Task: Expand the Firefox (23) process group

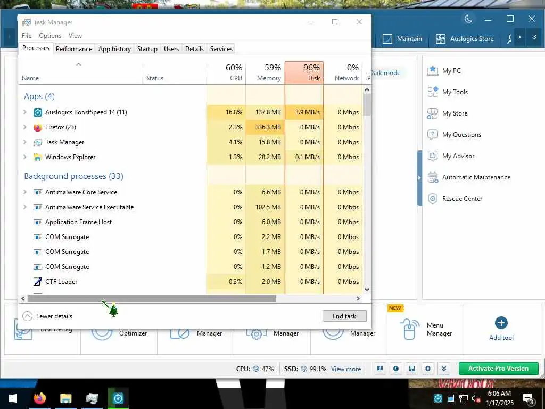Action: [24, 127]
